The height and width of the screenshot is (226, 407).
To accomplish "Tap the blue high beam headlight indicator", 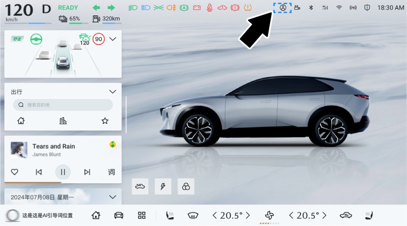I will click(x=146, y=8).
